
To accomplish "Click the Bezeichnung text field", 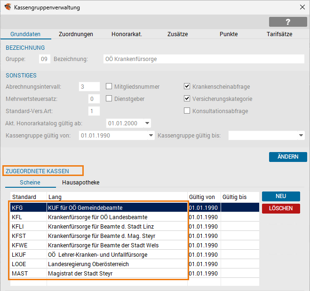I will click(x=204, y=59).
